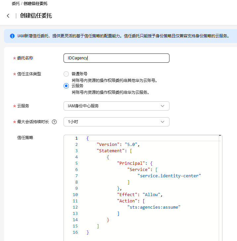Image resolution: width=237 pixels, height=241 pixels.
Task: Click the blue info icon in the banner
Action: pyautogui.click(x=12, y=36)
